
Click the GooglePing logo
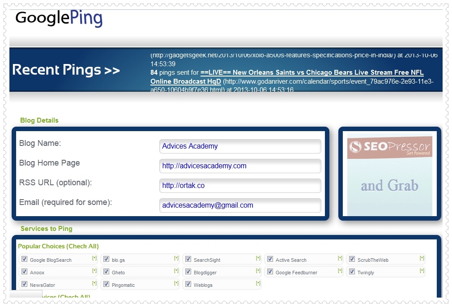[58, 18]
